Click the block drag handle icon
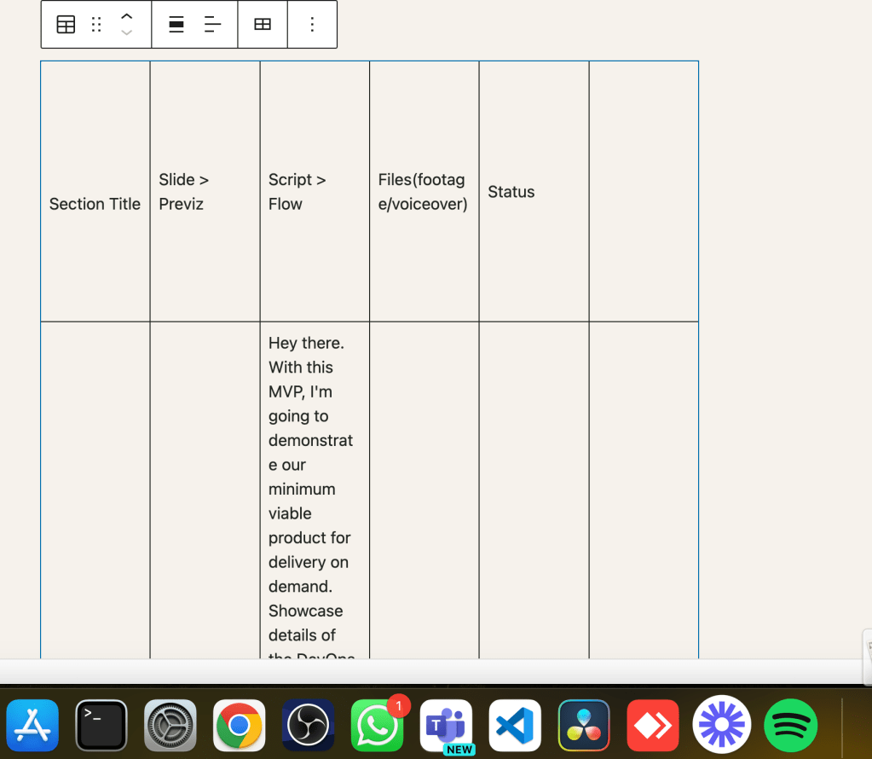This screenshot has width=872, height=759. pyautogui.click(x=96, y=25)
